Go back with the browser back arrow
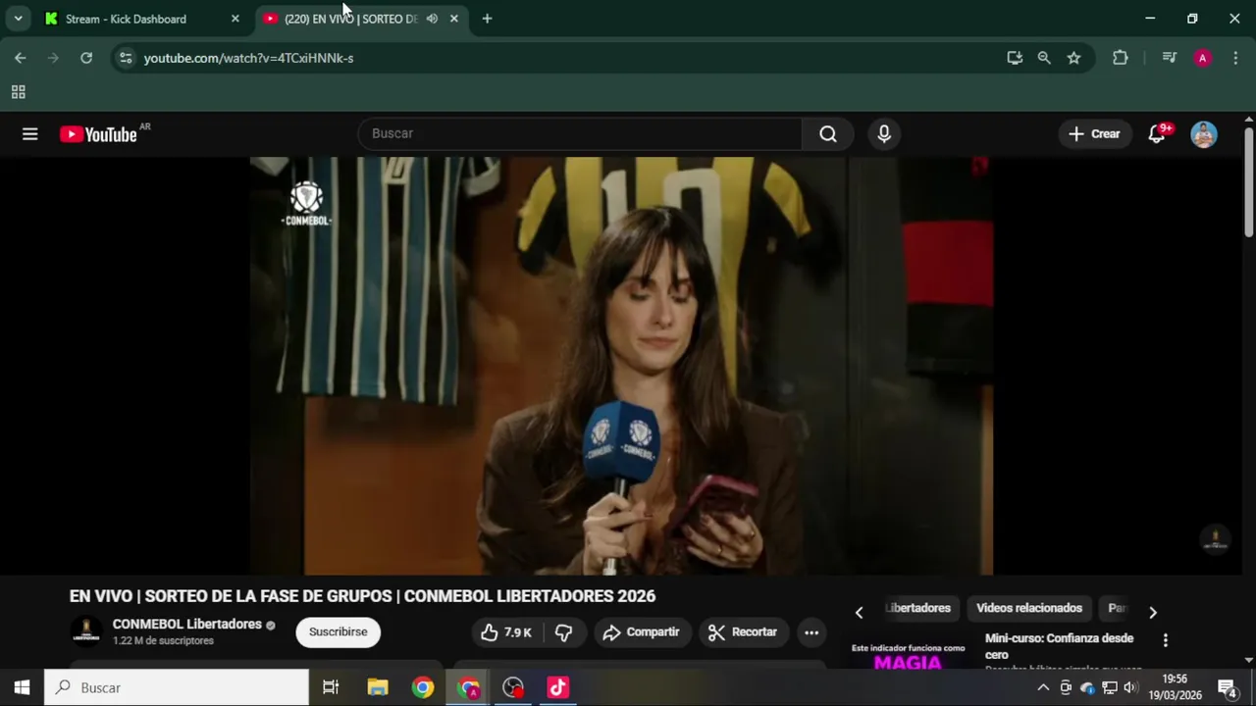 21,58
